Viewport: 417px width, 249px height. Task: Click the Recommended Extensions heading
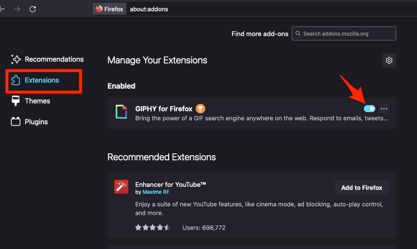161,157
